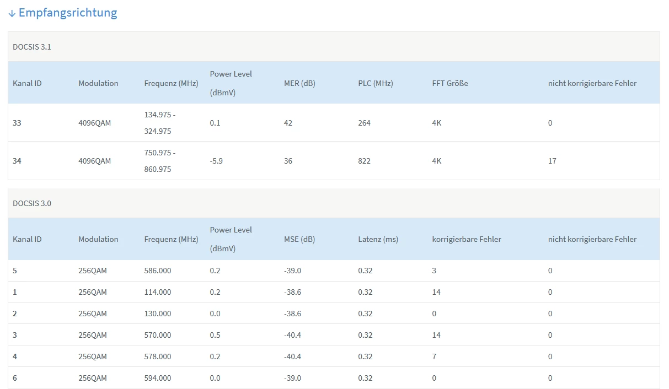Collapse the Empfangsrichtung section heading
This screenshot has height=389, width=669.
68,13
